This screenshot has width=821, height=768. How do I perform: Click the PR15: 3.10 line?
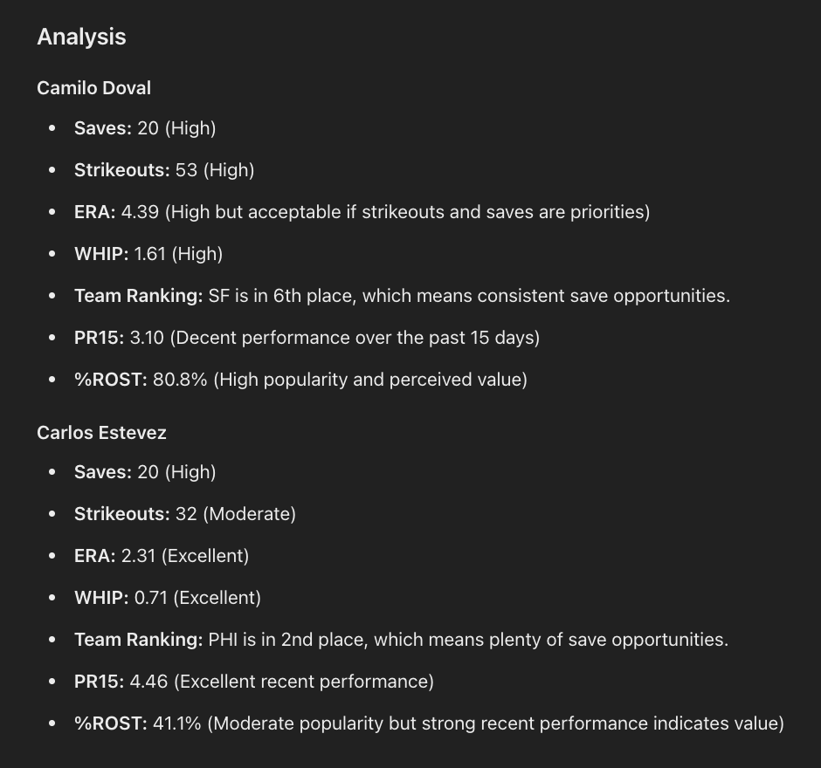(307, 338)
